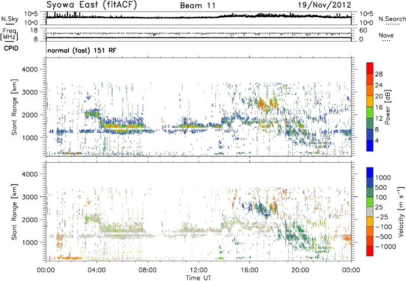
Task: Click the '-500' value on Velocity colorbar
Action: point(384,237)
